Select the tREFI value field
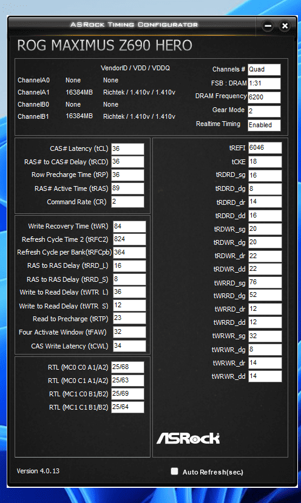Screen dimensions: 301x503 (x=265, y=148)
